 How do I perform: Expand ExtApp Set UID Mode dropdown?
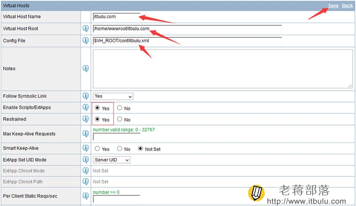pos(112,160)
